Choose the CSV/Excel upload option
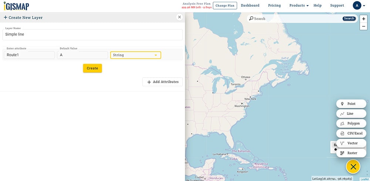 [351, 133]
